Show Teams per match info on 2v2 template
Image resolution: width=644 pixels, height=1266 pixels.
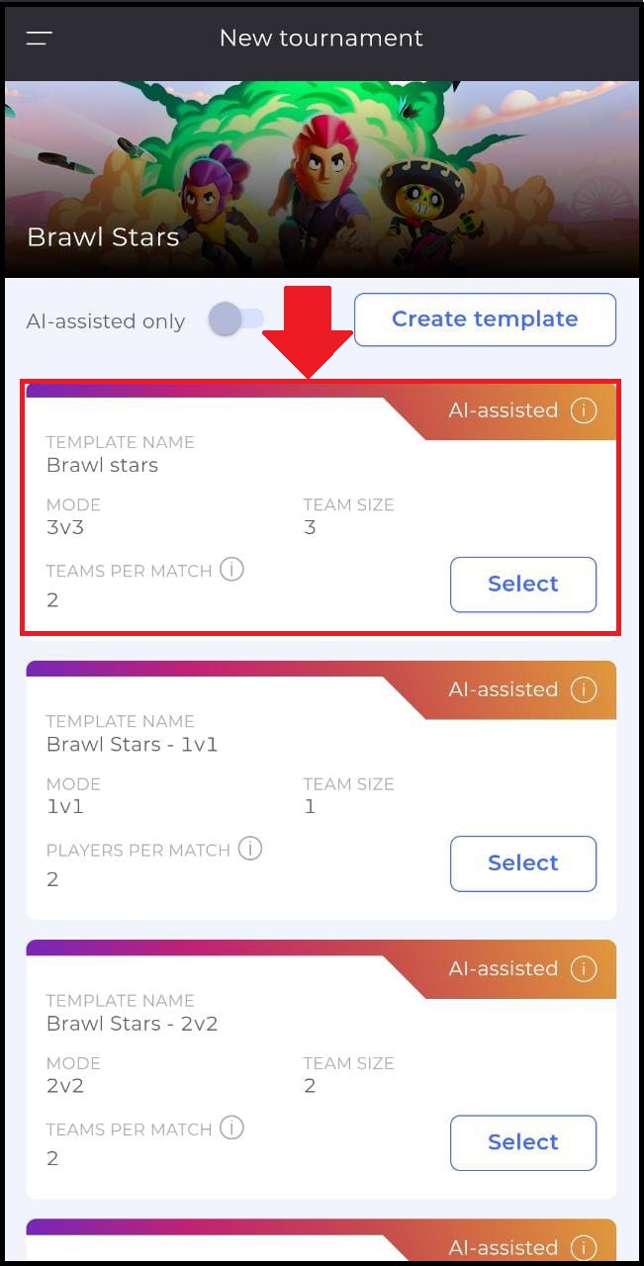231,1128
